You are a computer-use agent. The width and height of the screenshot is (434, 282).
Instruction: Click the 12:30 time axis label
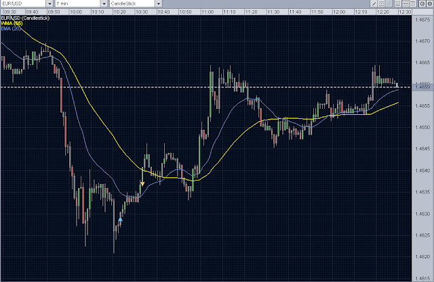coord(405,12)
